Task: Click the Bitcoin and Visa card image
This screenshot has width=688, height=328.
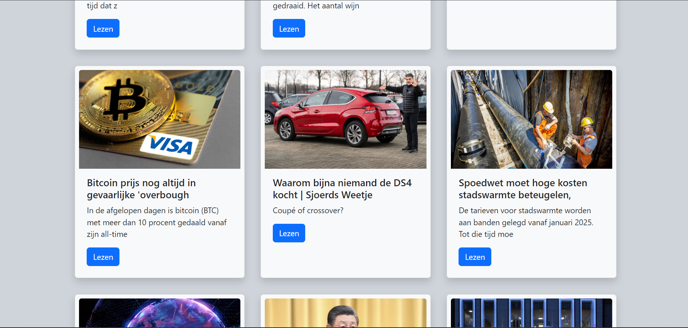Action: tap(160, 119)
